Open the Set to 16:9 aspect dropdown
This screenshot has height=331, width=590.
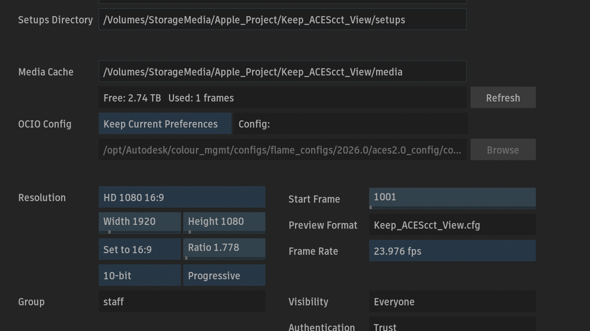139,249
